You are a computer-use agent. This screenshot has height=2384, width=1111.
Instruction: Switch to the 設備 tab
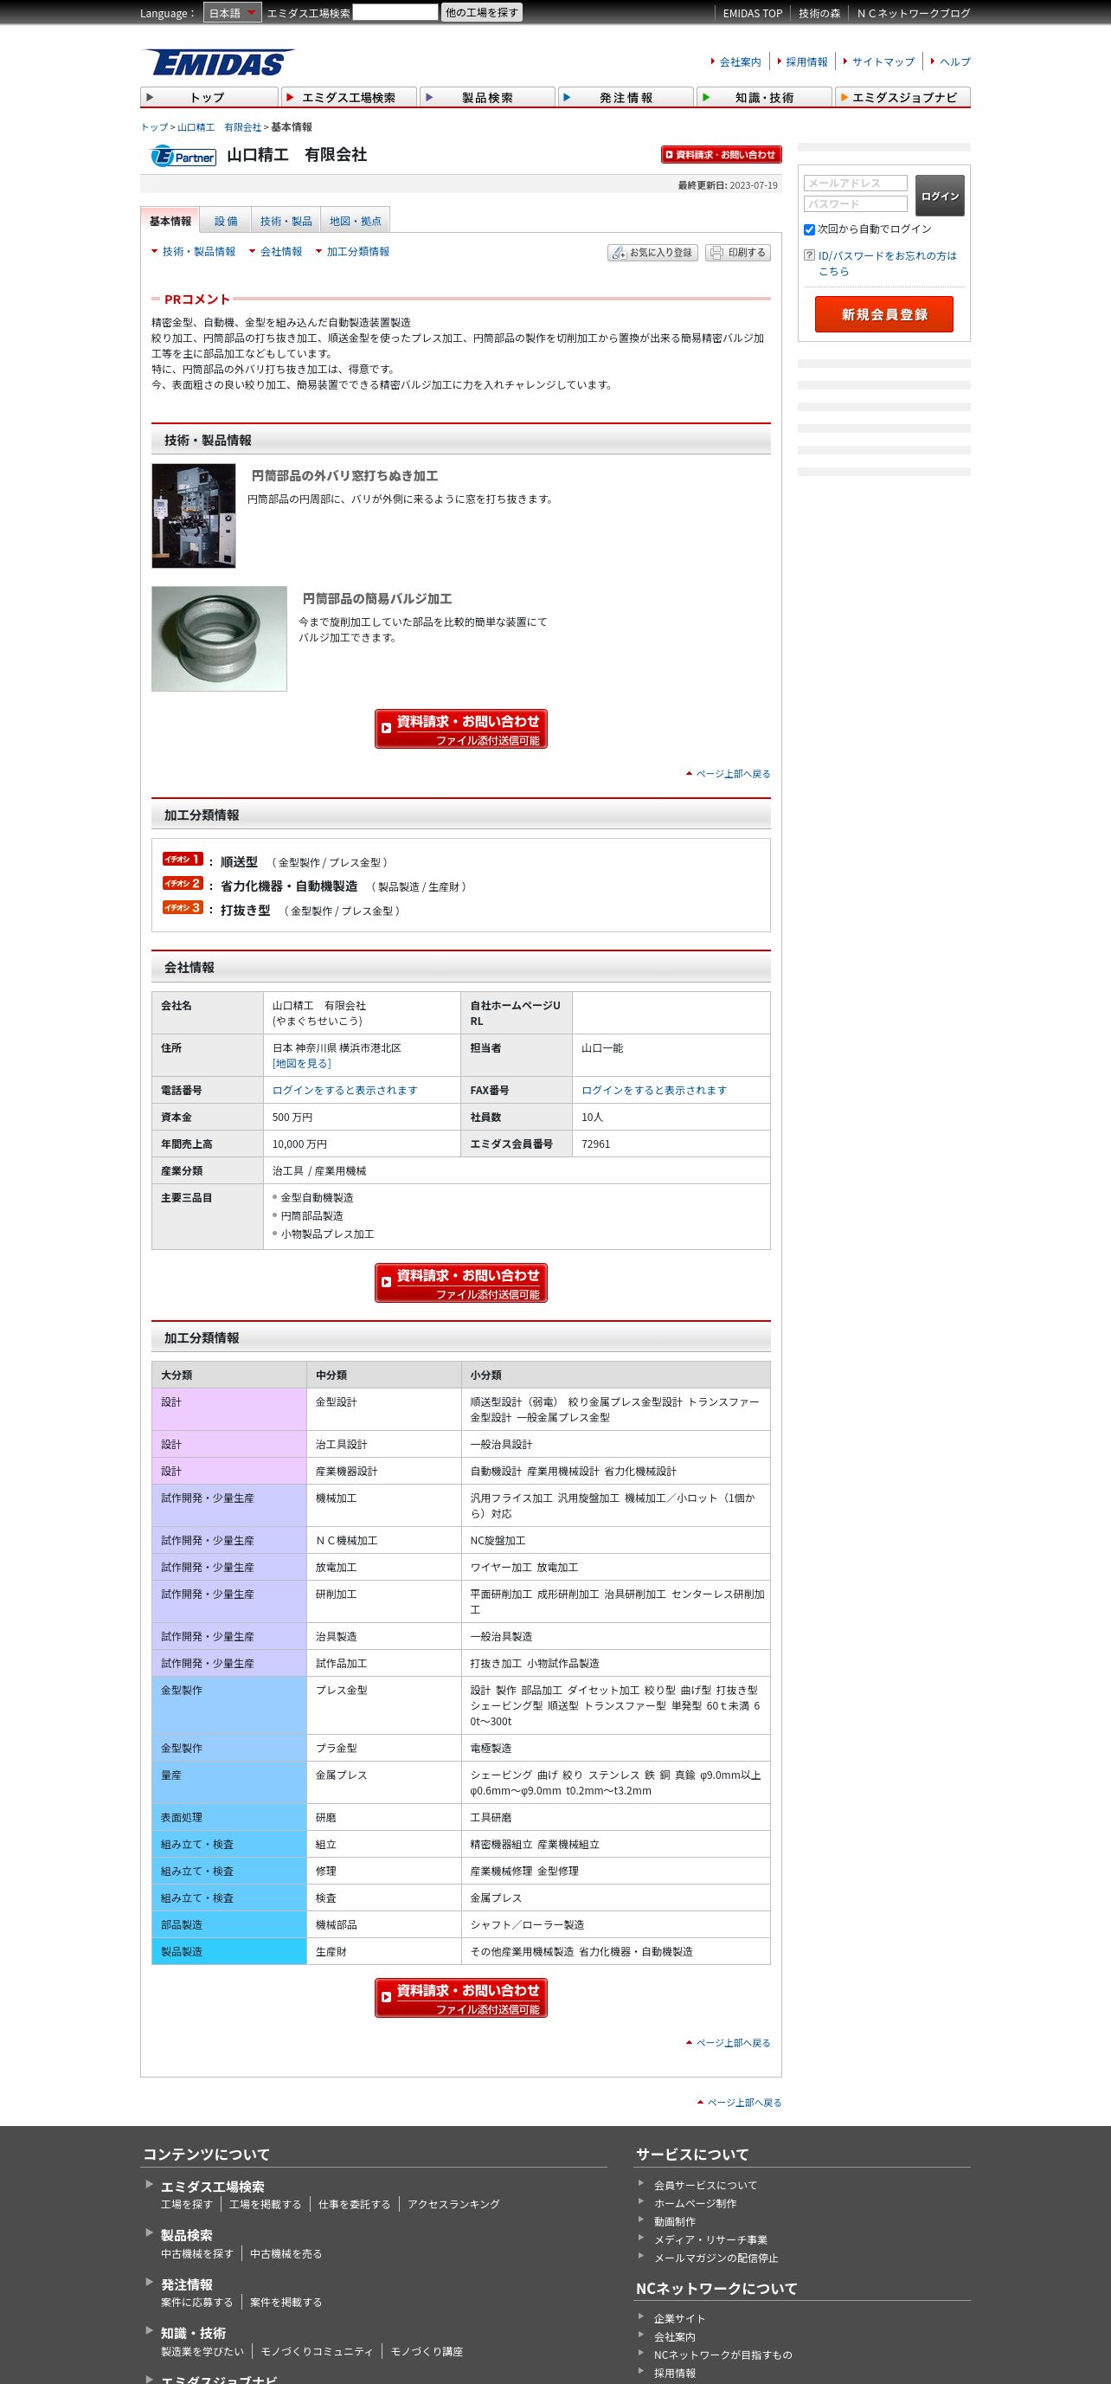coord(226,220)
